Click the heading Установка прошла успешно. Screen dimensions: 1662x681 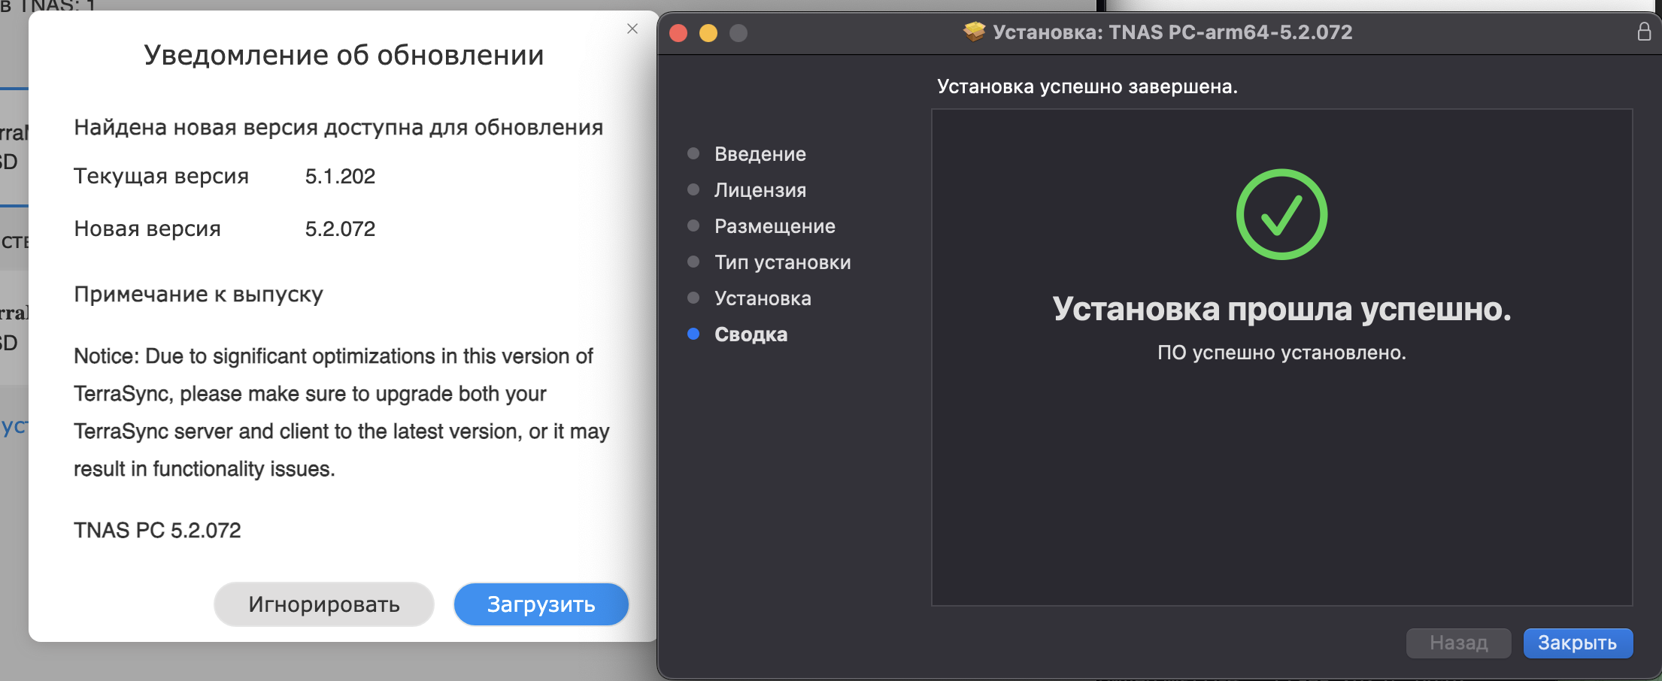1282,309
